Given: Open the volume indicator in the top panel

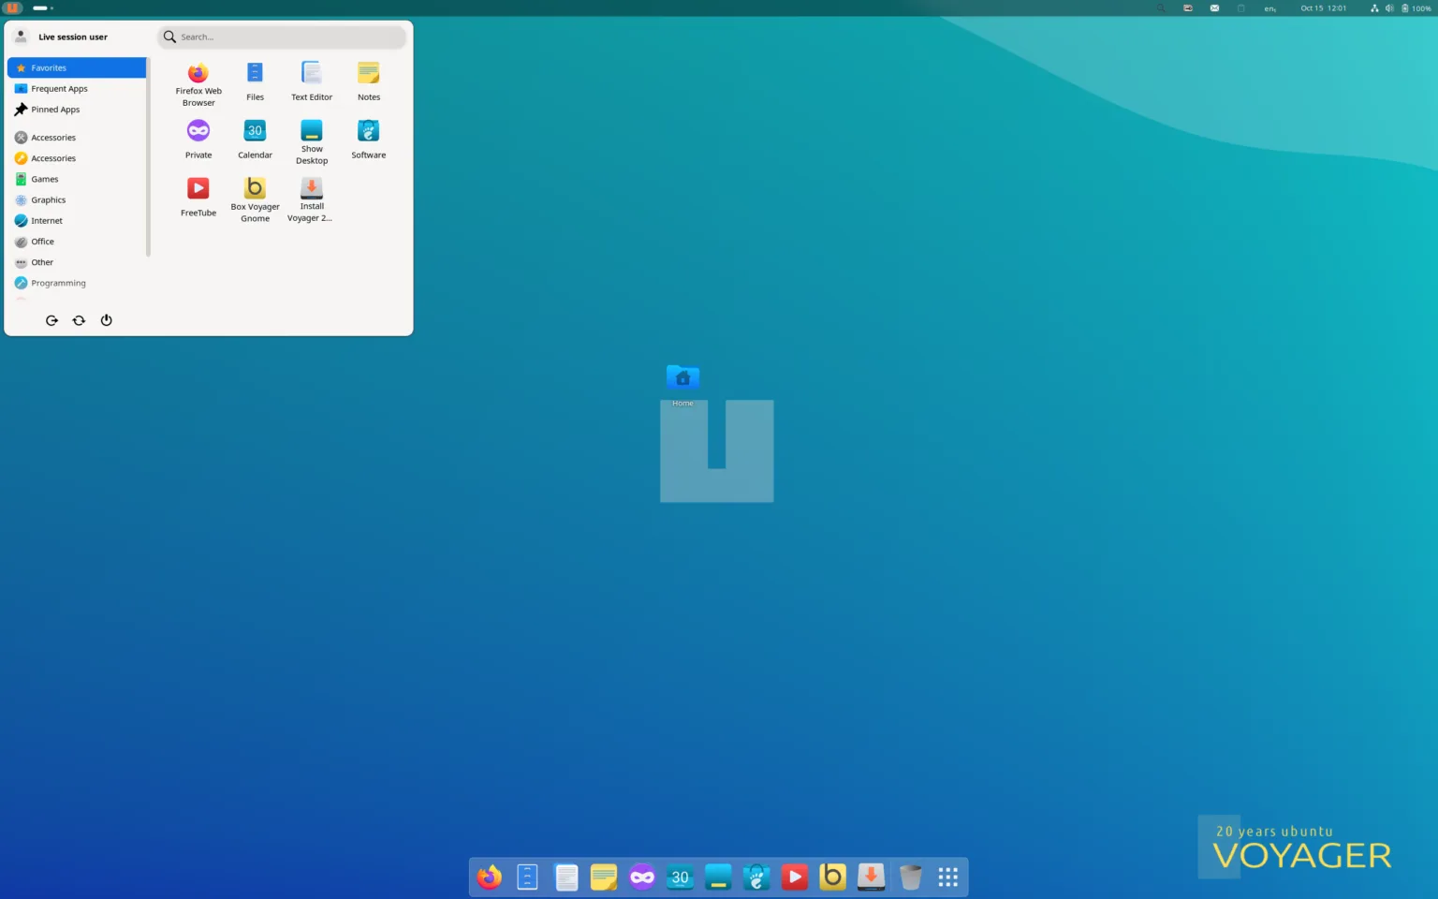Looking at the screenshot, I should [x=1389, y=8].
